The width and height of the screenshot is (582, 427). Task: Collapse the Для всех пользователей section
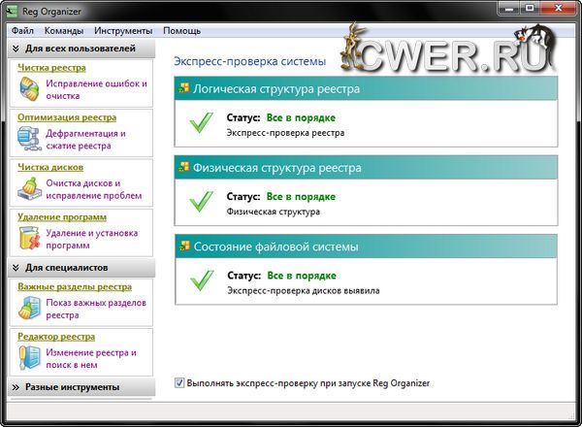(x=16, y=49)
